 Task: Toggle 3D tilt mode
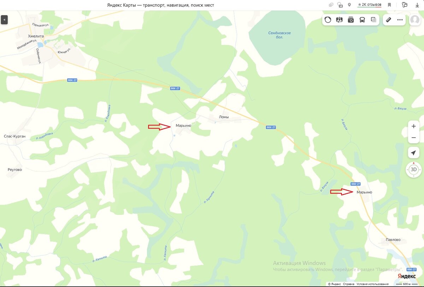(414, 170)
